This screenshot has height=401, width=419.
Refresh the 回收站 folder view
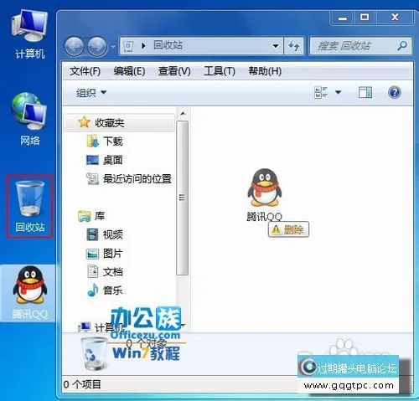293,46
